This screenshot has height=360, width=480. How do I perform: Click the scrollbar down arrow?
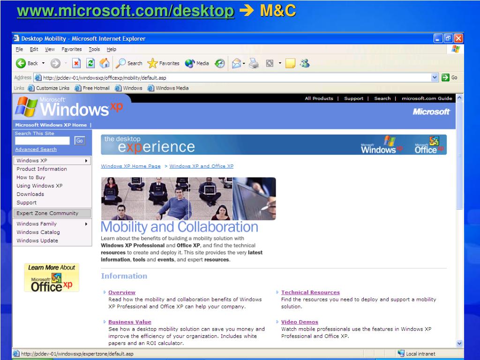click(x=459, y=344)
